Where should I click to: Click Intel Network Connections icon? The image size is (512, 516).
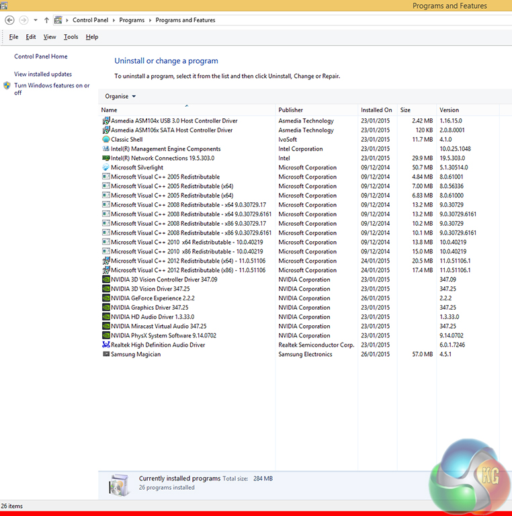(x=106, y=158)
